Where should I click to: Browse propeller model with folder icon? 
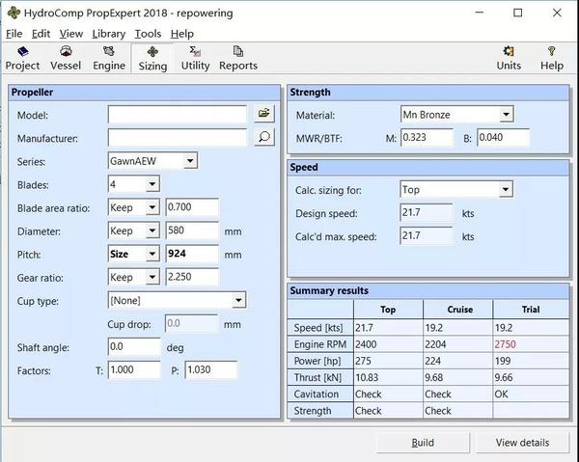pyautogui.click(x=263, y=114)
